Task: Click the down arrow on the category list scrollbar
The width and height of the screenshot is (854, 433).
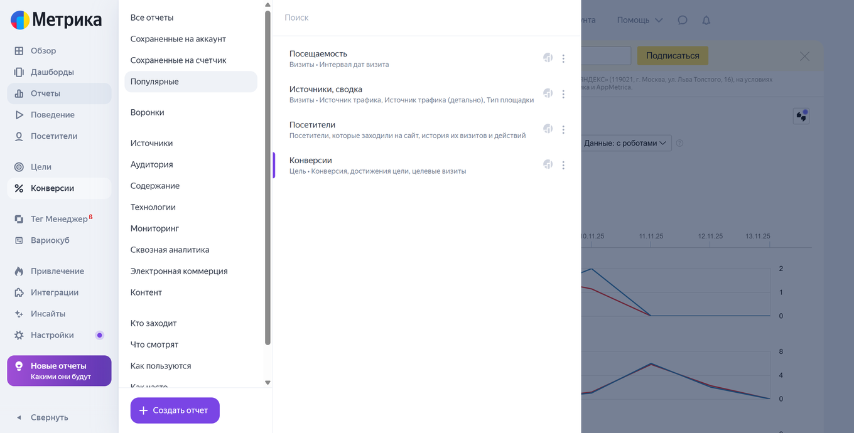Action: click(268, 382)
